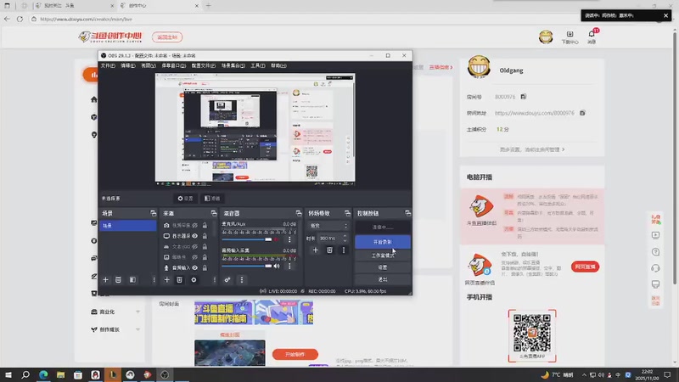Pop out the Scenes dock panel

[x=154, y=213]
